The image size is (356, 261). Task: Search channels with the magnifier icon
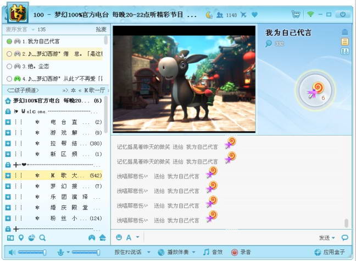click(x=42, y=238)
